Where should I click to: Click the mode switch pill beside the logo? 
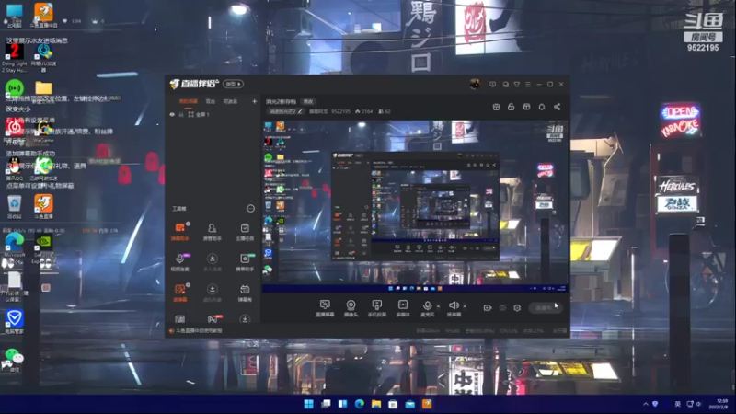(x=233, y=84)
